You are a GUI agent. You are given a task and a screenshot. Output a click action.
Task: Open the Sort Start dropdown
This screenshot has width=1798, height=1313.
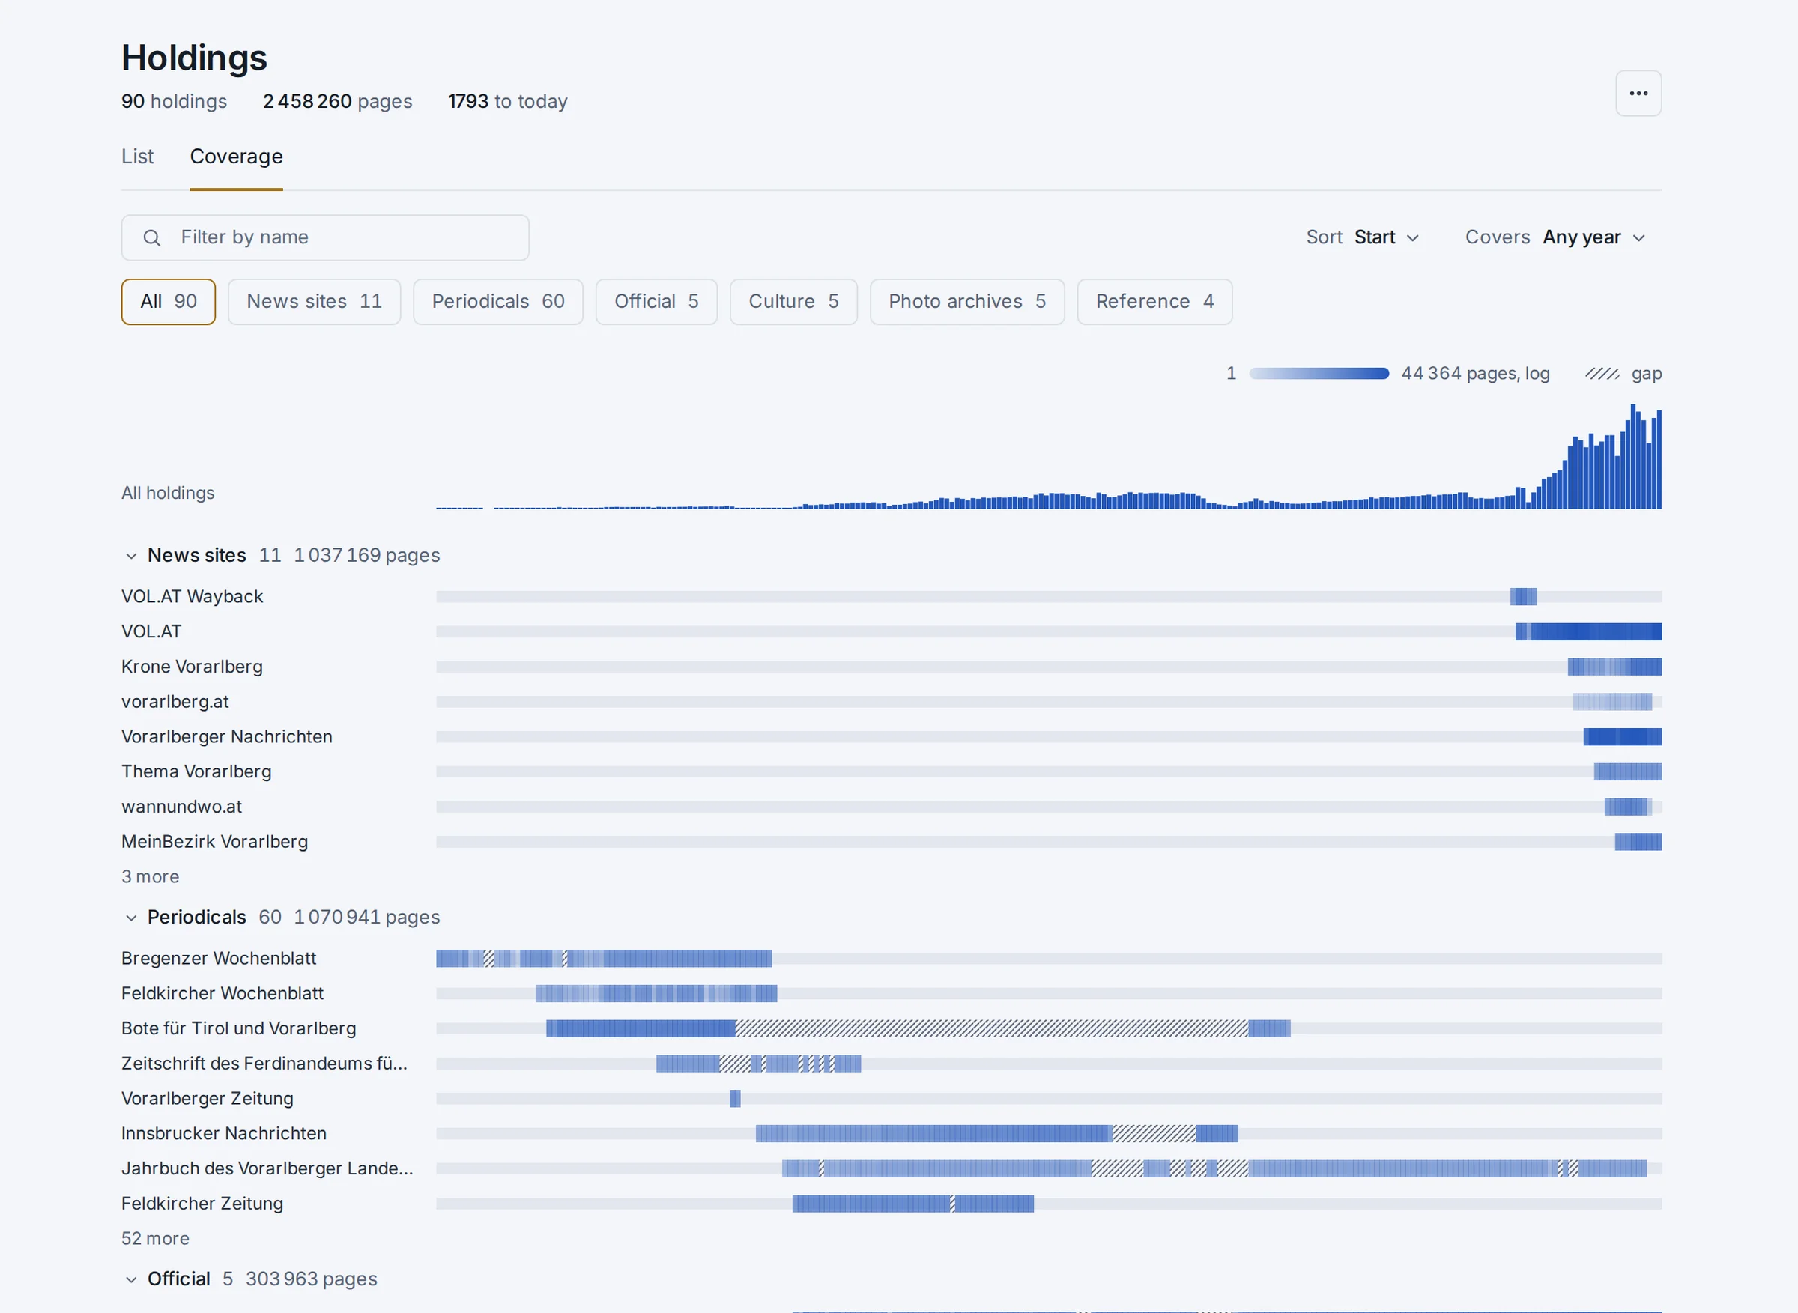pyautogui.click(x=1363, y=237)
